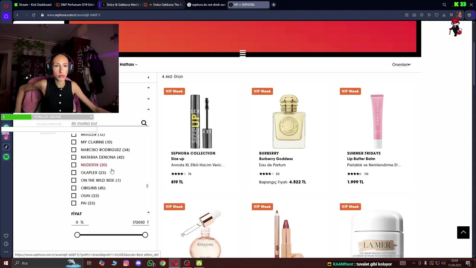Collapse the FİYAT price filter section
Viewport: 476px width, 268px height.
[x=148, y=213]
